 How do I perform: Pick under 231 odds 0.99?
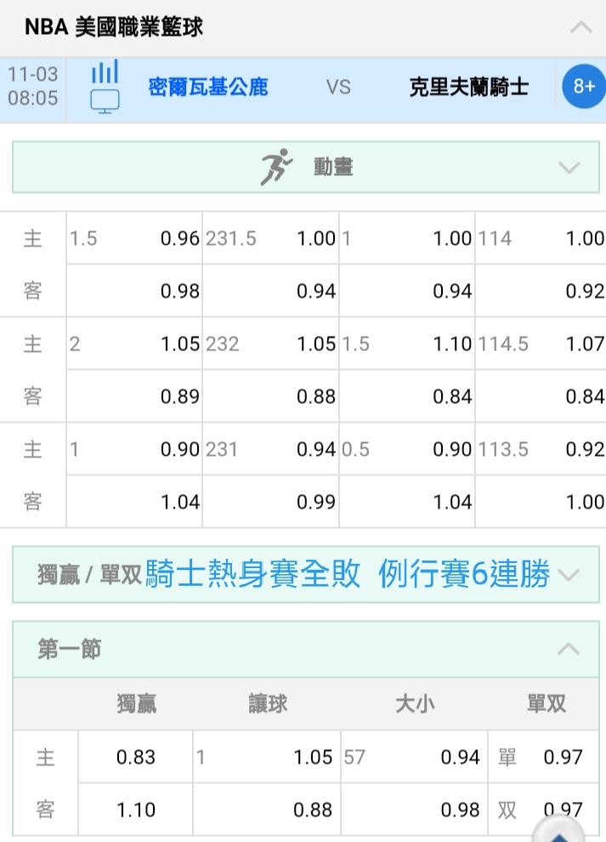270,502
